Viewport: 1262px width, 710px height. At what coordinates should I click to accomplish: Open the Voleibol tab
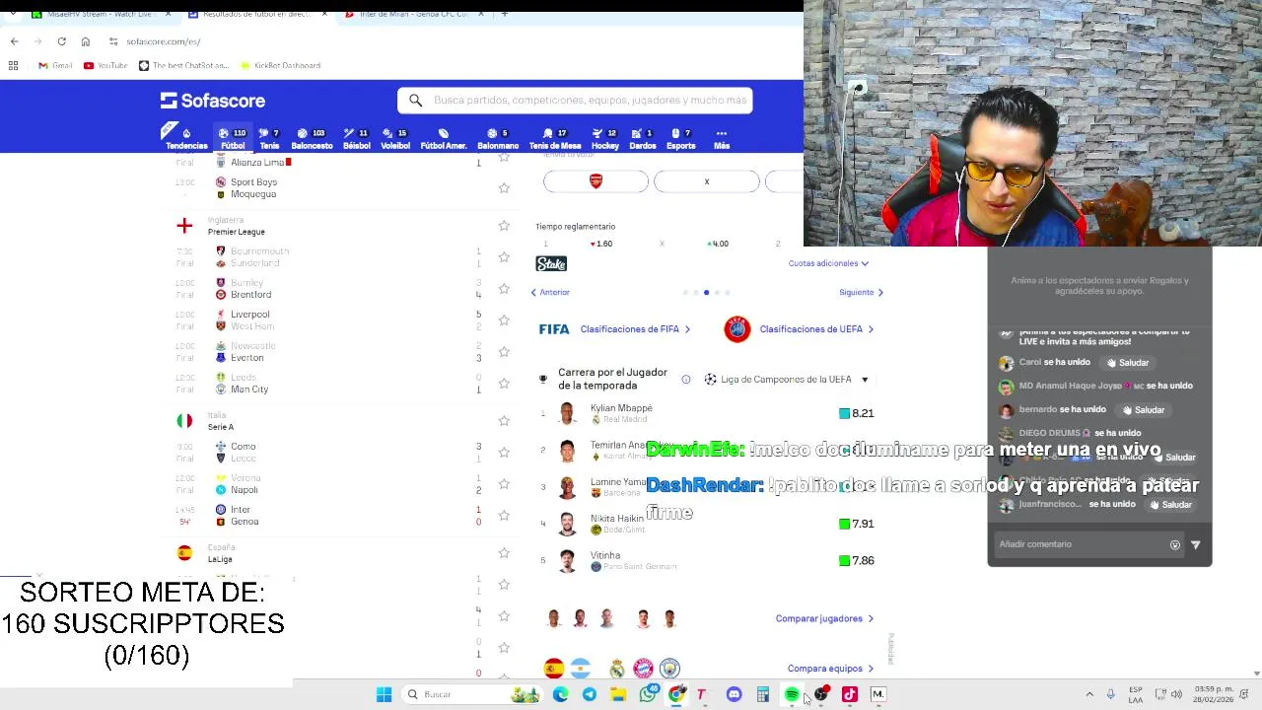pyautogui.click(x=395, y=138)
